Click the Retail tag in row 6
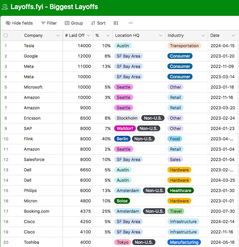 coord(175,98)
